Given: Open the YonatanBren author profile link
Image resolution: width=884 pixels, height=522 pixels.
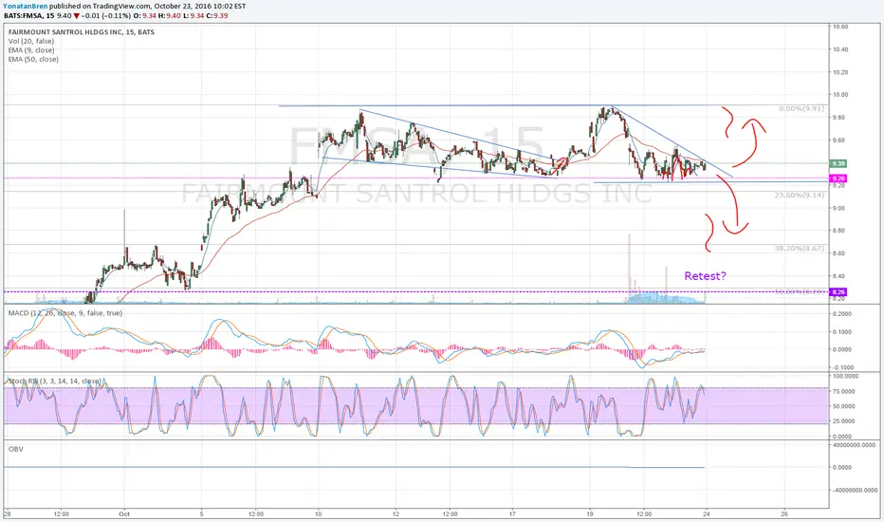Looking at the screenshot, I should click(x=26, y=7).
